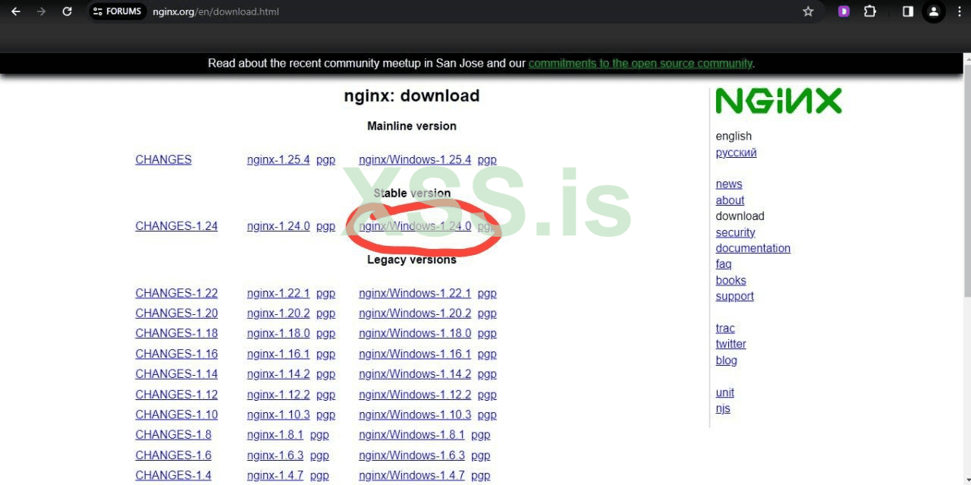Bookmark this page with the star icon
This screenshot has height=485, width=971.
coord(808,11)
